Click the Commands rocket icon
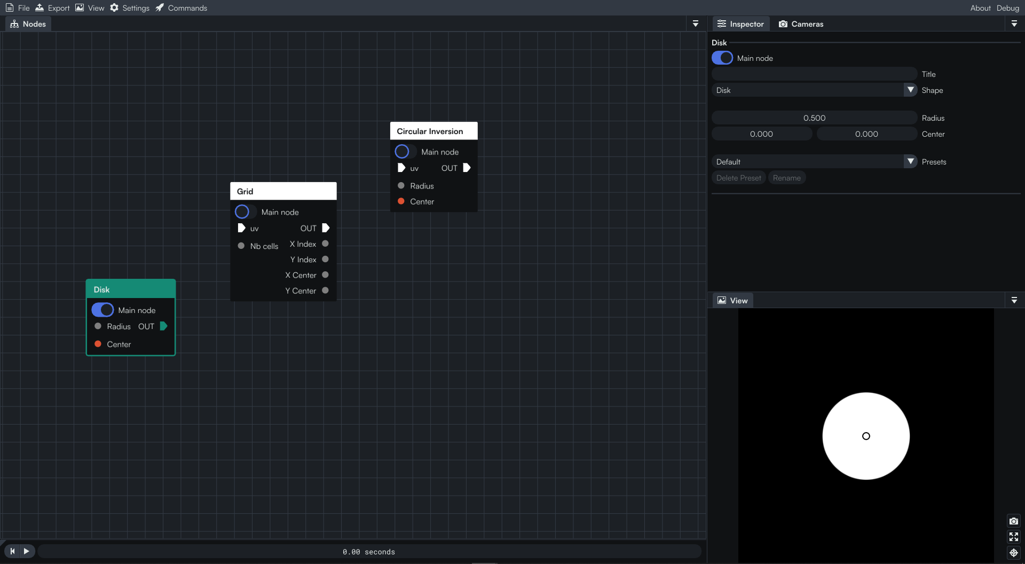The width and height of the screenshot is (1025, 564). pos(160,7)
